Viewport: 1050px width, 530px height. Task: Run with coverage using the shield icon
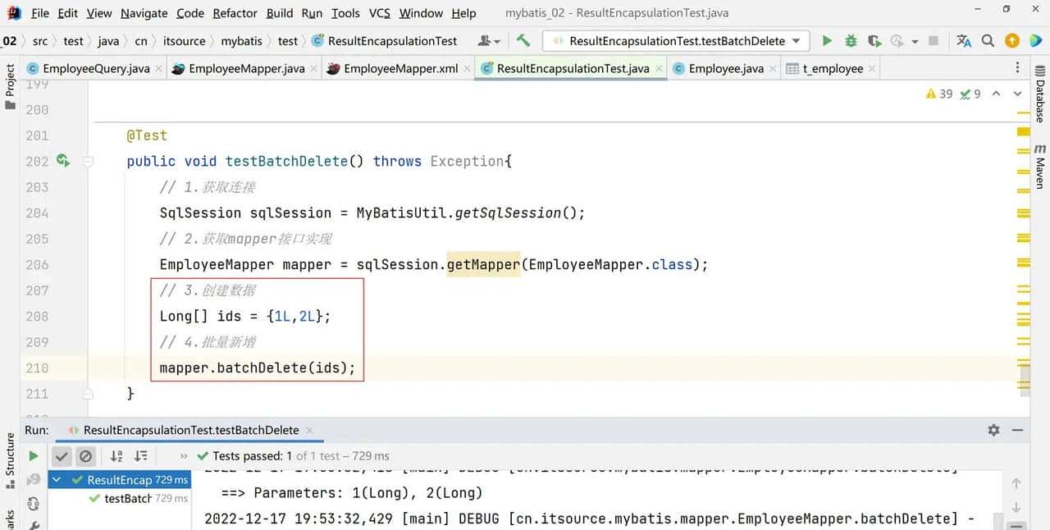874,41
